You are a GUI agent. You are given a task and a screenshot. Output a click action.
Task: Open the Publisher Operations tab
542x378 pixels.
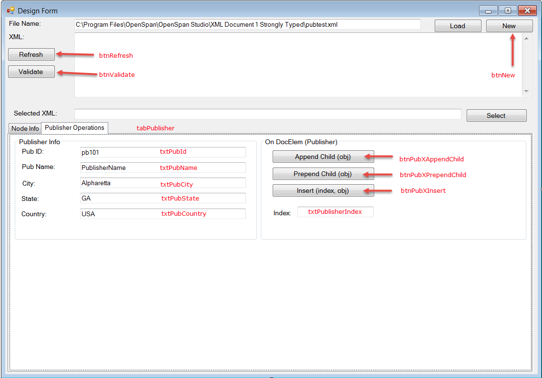pyautogui.click(x=74, y=128)
